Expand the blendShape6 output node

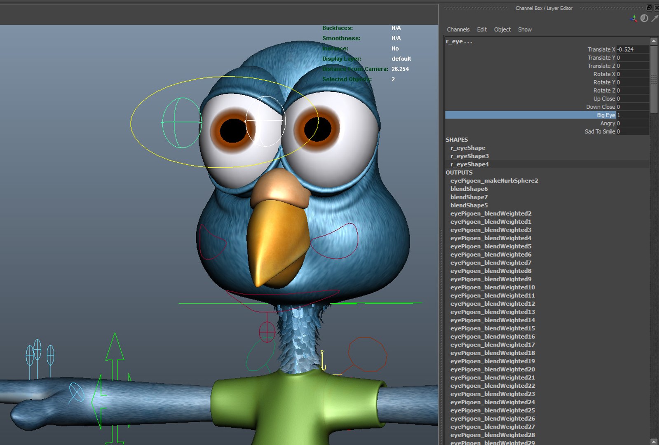(469, 189)
